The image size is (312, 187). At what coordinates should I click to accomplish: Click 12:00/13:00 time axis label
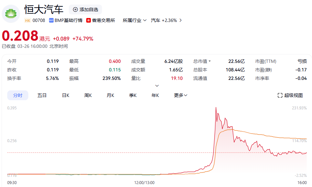coord(144,182)
